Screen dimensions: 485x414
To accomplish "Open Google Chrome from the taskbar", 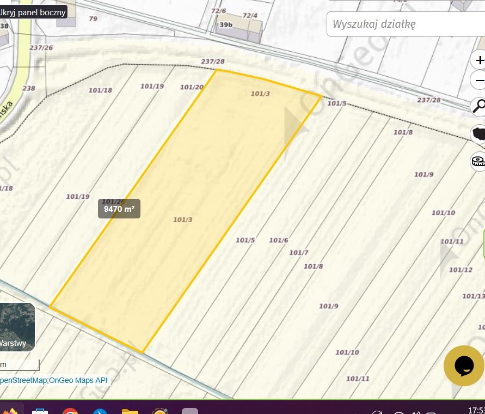I will 70,411.
